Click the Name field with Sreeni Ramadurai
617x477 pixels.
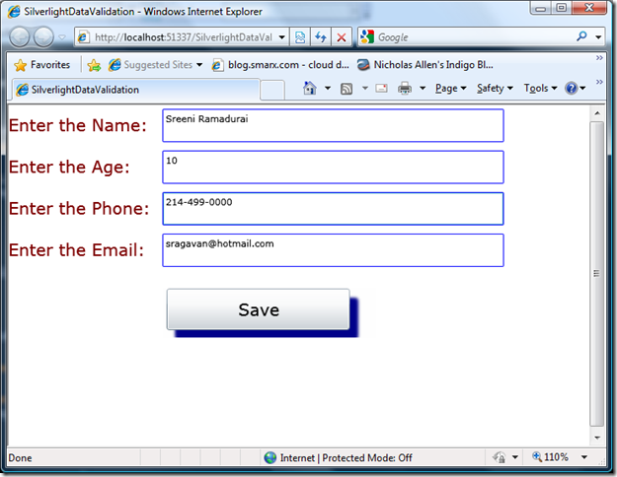point(333,126)
